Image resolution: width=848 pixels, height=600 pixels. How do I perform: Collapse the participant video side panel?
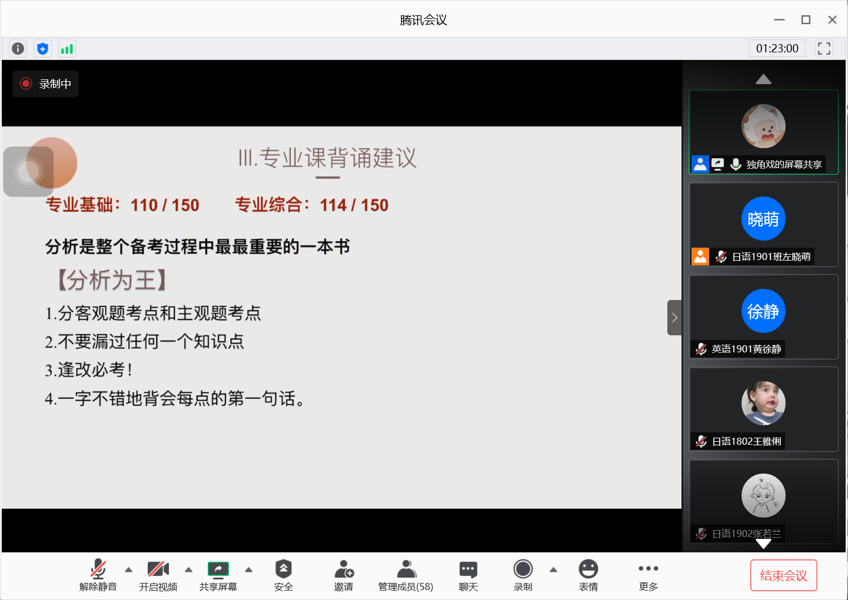(x=674, y=318)
